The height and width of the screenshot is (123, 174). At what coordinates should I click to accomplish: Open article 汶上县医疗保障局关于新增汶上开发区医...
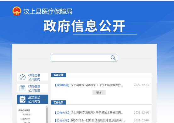point(97,113)
